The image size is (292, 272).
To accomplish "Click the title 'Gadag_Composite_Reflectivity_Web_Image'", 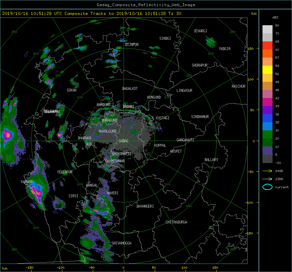I will tap(146, 5).
